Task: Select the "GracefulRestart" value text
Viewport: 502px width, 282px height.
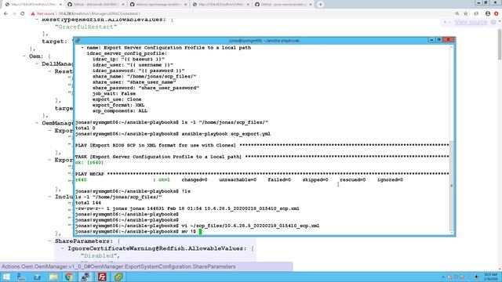Action: (x=85, y=27)
